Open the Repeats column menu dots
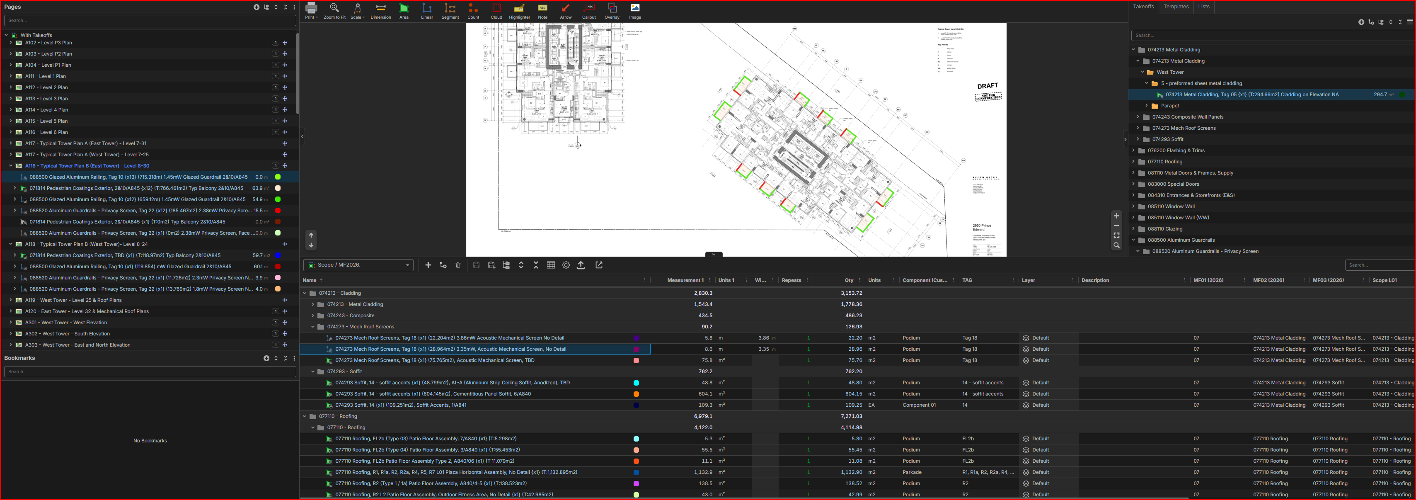The image size is (1416, 500). coord(807,281)
